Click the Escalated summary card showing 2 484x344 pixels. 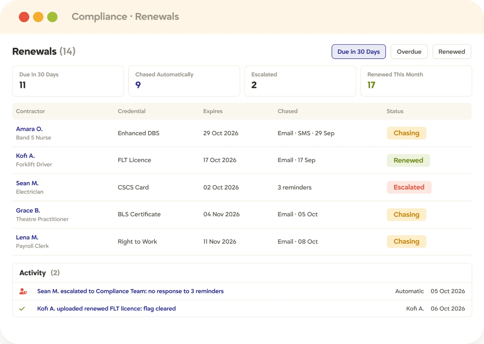pos(300,81)
